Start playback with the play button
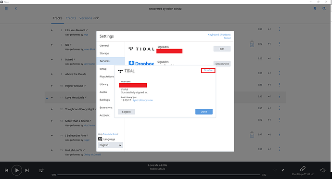This screenshot has height=179, width=332. click(x=17, y=170)
